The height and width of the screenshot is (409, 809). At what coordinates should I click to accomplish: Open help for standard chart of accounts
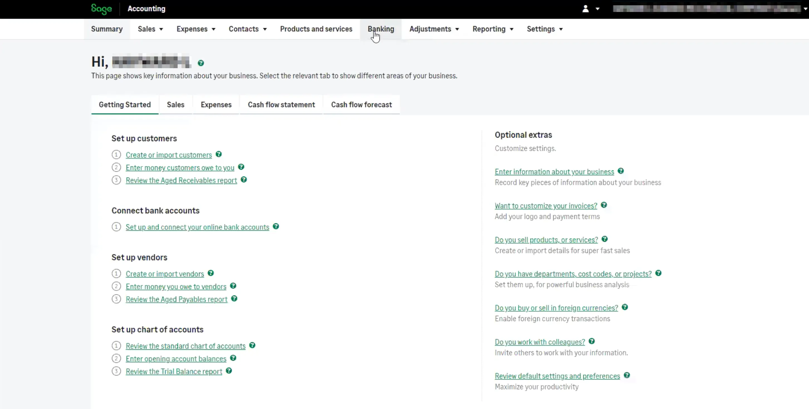pyautogui.click(x=252, y=345)
